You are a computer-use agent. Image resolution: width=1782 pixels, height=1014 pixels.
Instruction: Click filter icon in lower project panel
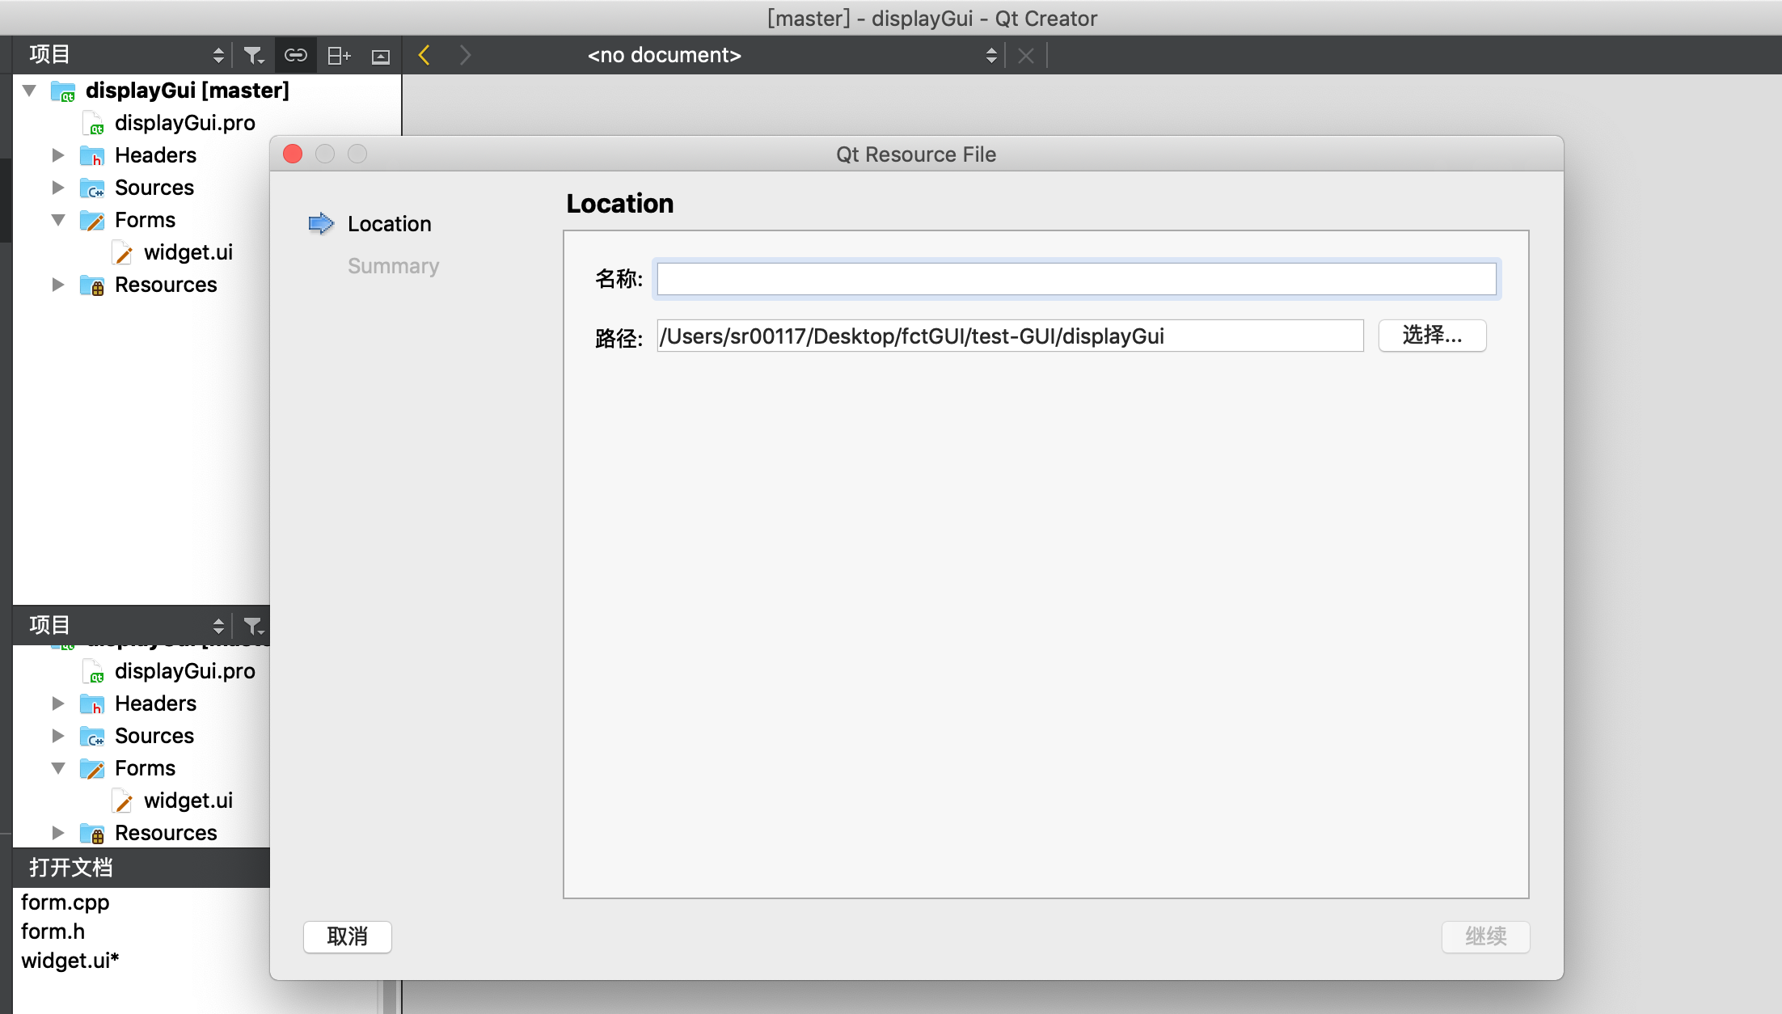[x=253, y=625]
